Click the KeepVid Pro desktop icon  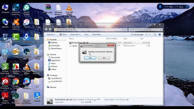(26, 38)
